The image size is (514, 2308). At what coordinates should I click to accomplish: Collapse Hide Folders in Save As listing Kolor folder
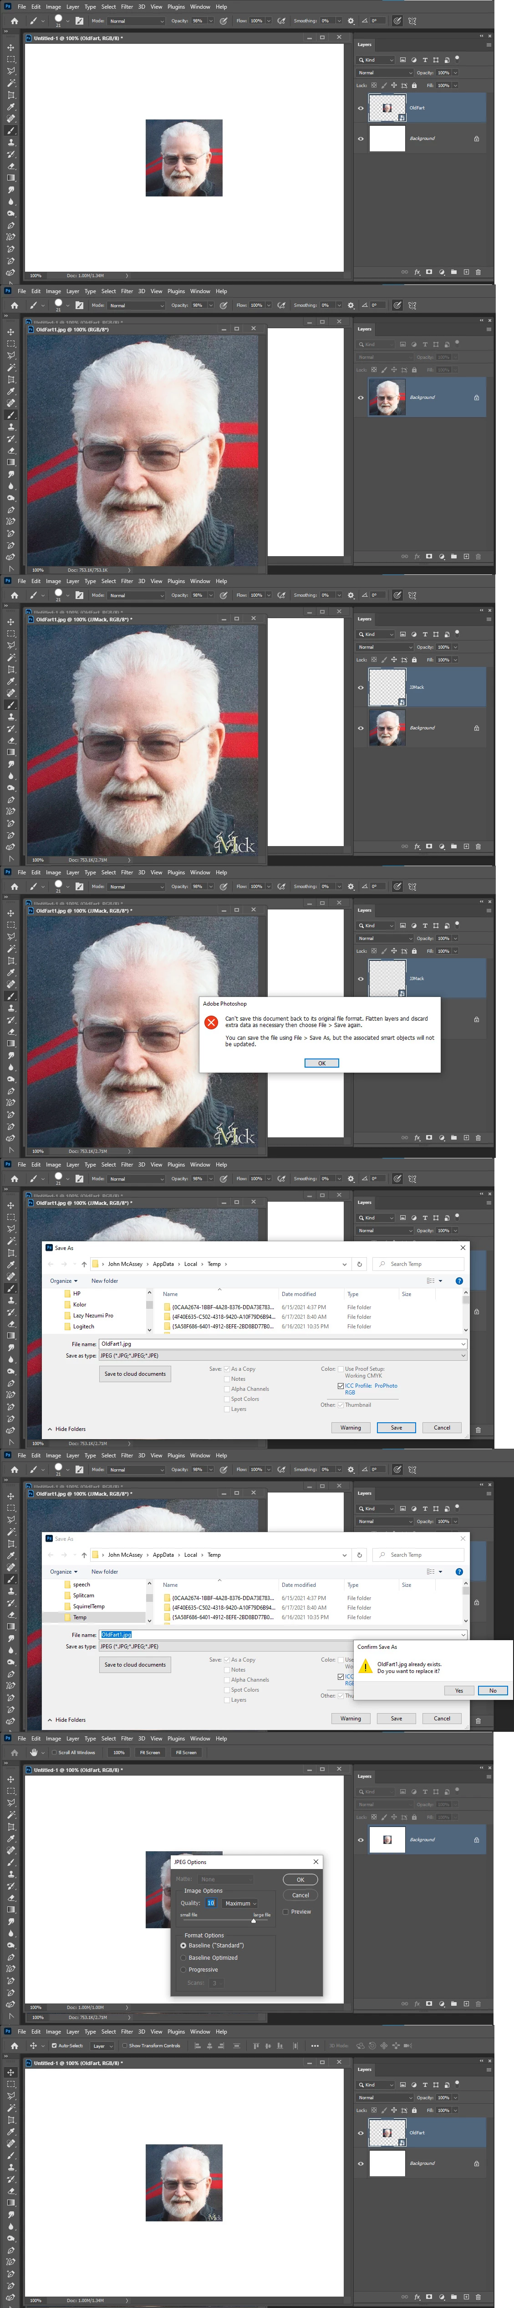click(67, 1429)
